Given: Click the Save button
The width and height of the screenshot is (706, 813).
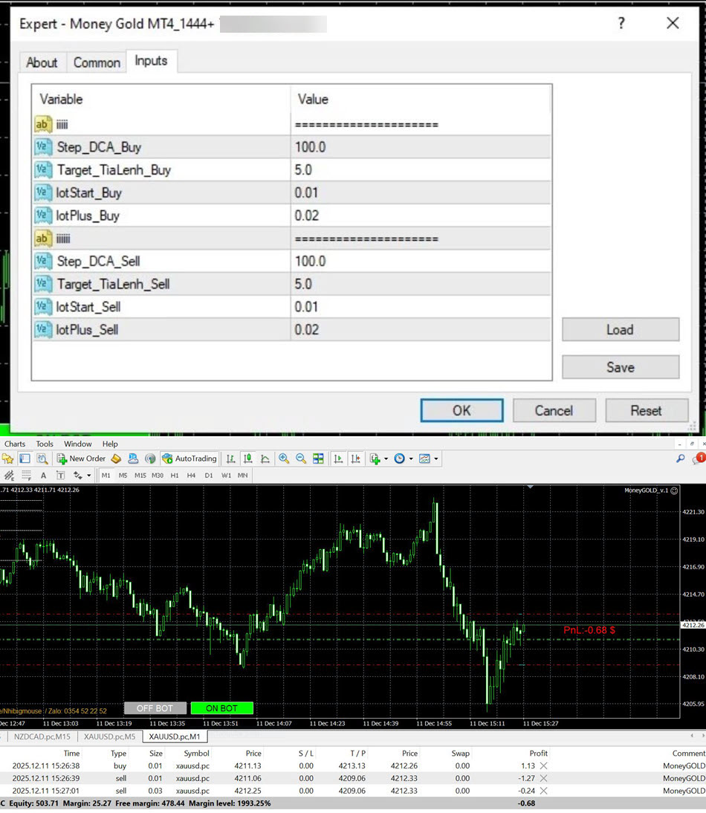Looking at the screenshot, I should 621,367.
